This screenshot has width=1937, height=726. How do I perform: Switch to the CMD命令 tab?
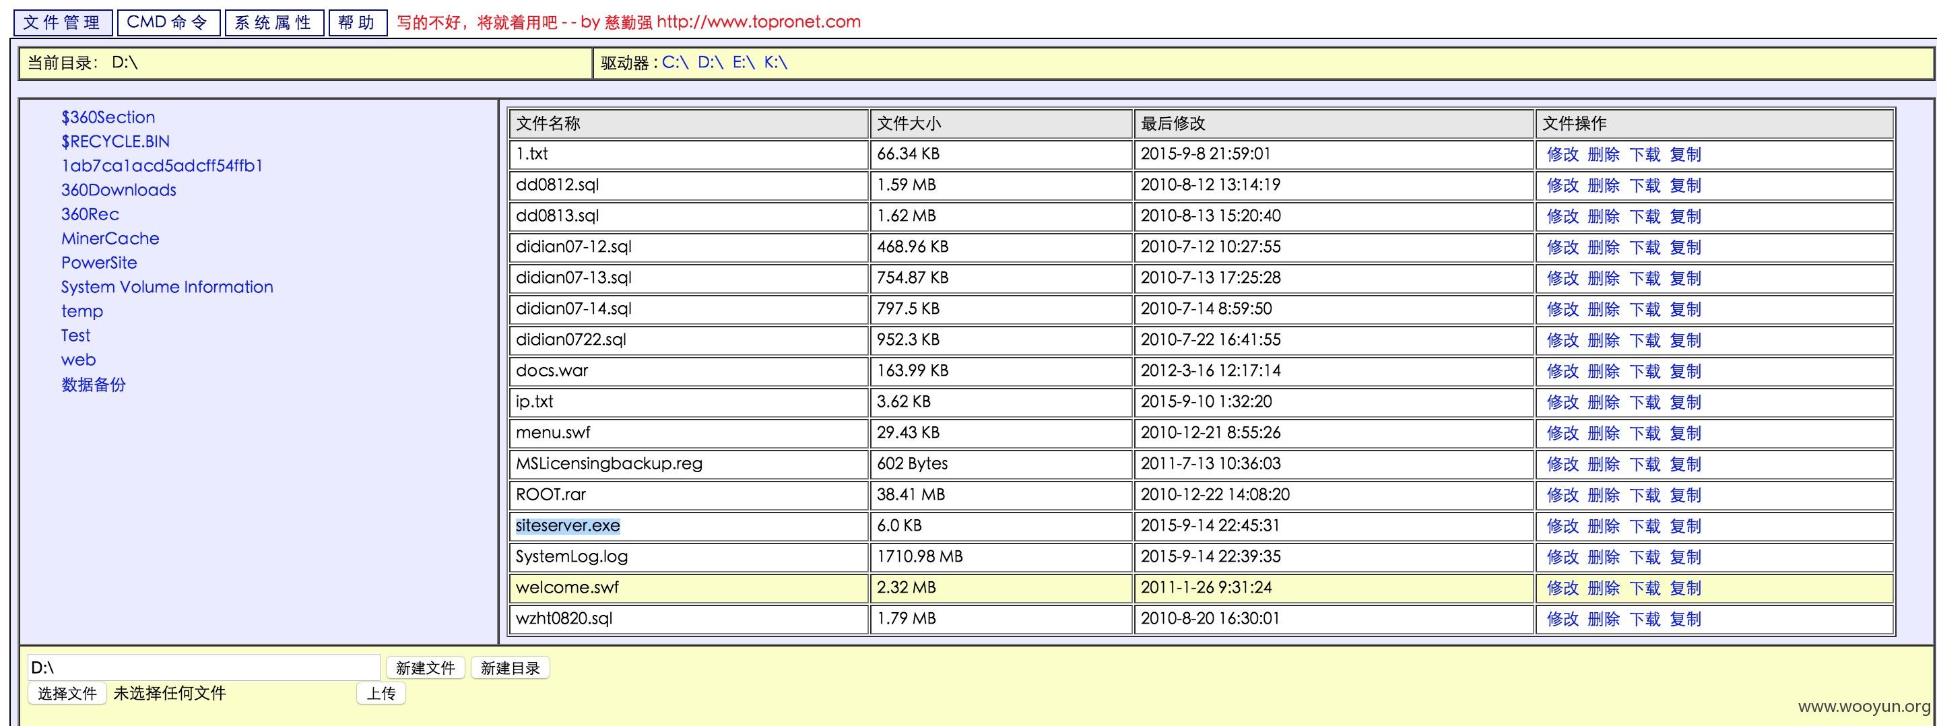pos(168,22)
